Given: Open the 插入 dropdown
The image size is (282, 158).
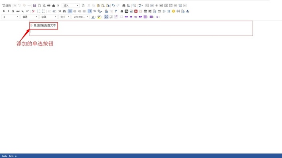Looking at the screenshot, I should [70, 6].
